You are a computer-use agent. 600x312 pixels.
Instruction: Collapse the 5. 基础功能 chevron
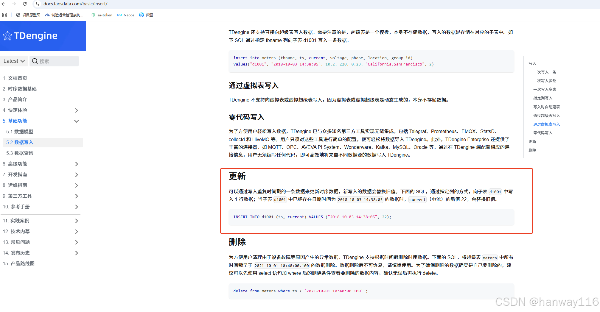(x=77, y=121)
